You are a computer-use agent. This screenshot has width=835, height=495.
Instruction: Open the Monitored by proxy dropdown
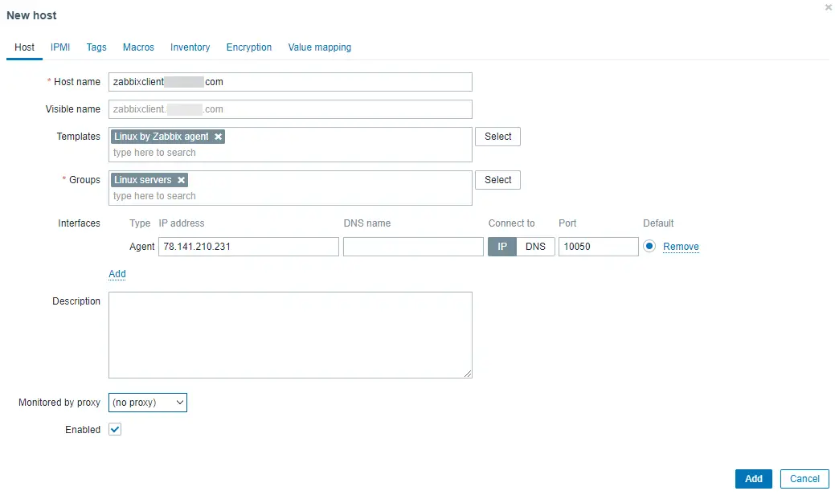pyautogui.click(x=148, y=402)
